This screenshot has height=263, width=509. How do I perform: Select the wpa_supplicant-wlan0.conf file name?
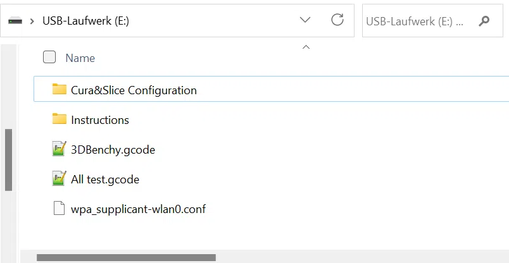tap(138, 209)
